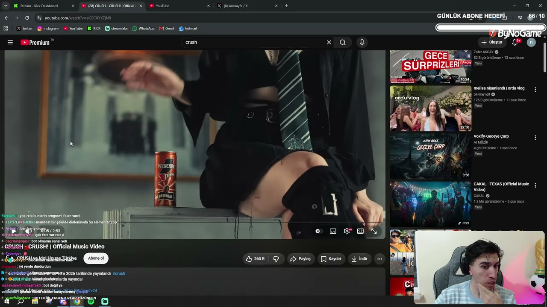Screen dimensions: 547x307
Task: Open the streamlabs bookmark
Action: [x=117, y=29]
